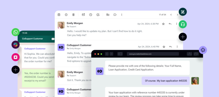This screenshot has height=97, width=219.
Task: Toggle the browser sidebar button
Action: 120,54
